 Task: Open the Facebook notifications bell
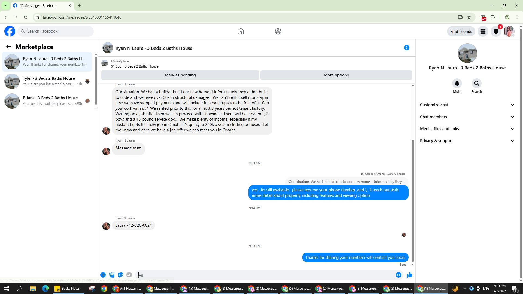pos(496,32)
